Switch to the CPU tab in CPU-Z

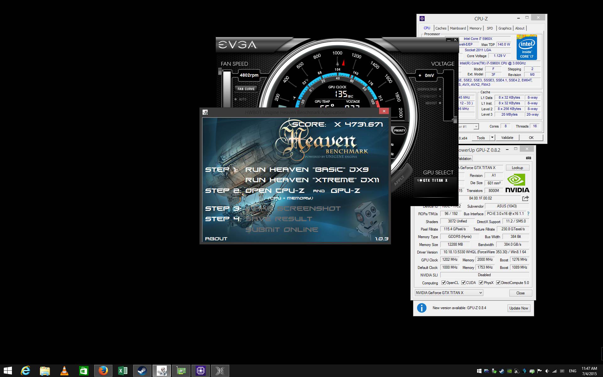click(427, 28)
